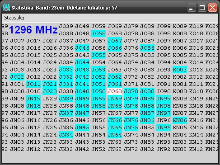This screenshot has height=165, width=220.
Task: Click locator cell JN39
Action: [66, 99]
